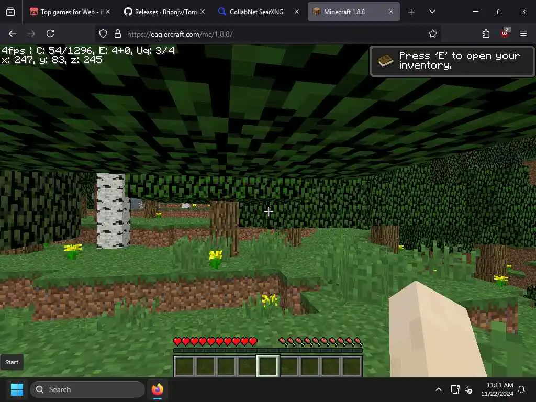Close the Top games for Web tab

click(x=108, y=12)
